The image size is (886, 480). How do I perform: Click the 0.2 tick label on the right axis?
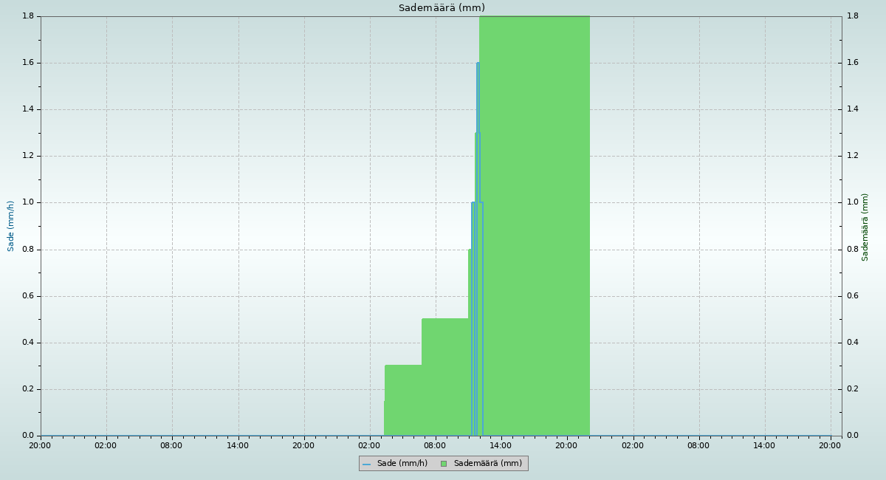click(852, 389)
